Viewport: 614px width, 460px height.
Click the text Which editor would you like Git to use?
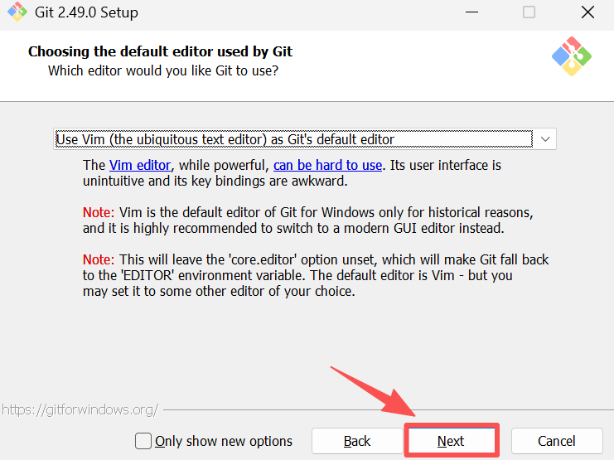tap(163, 71)
